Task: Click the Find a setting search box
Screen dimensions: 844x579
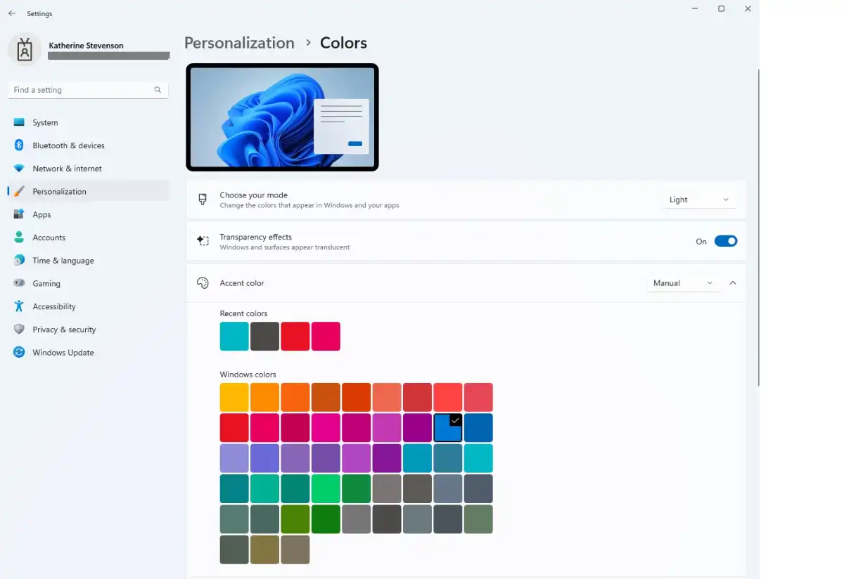Action: [81, 90]
